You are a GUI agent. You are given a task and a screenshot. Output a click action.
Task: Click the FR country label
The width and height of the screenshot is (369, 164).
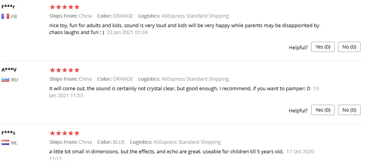coord(14,17)
